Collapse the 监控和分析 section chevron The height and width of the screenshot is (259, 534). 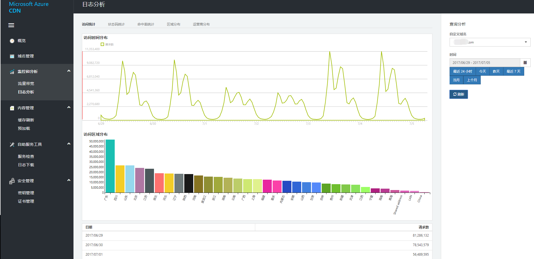69,71
